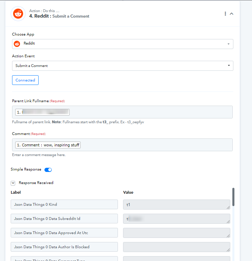Click the Json Data Things 0 Kind label field
This screenshot has width=252, height=261.
coord(64,204)
